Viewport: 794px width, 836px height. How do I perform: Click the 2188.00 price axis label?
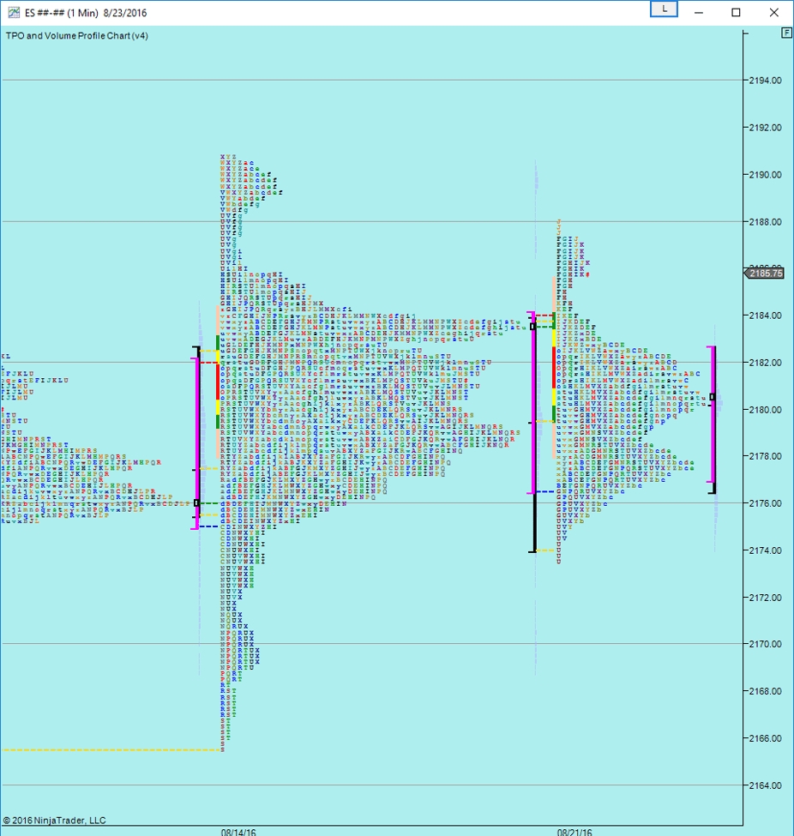(x=765, y=221)
